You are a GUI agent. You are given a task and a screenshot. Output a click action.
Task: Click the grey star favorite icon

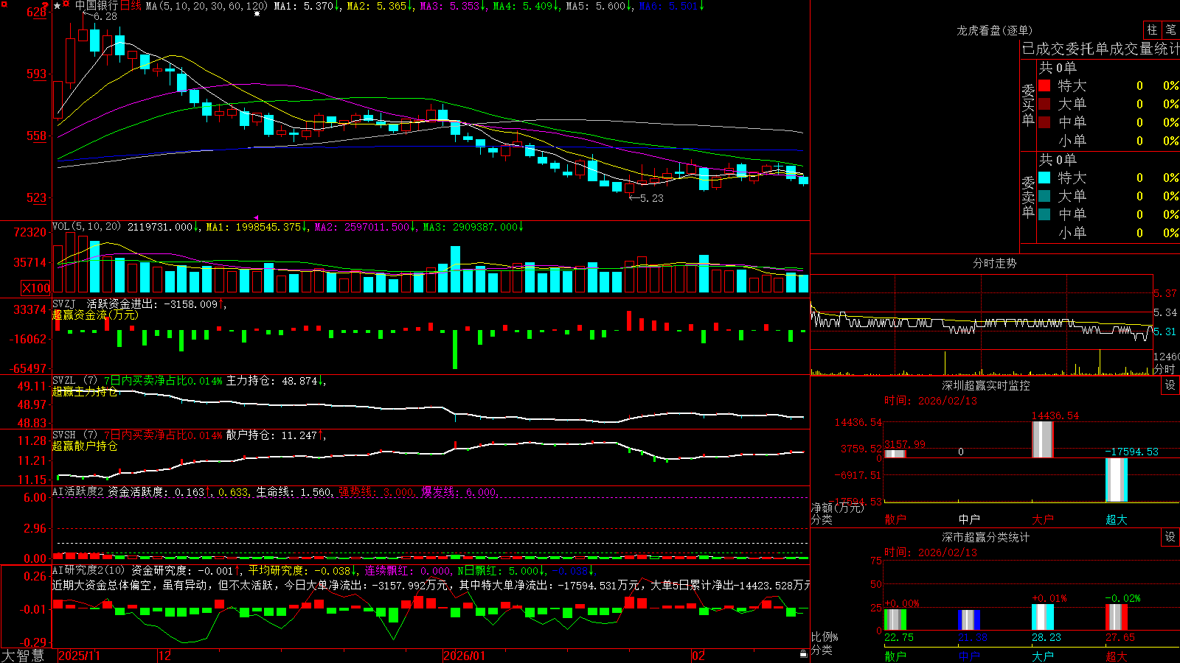point(57,6)
